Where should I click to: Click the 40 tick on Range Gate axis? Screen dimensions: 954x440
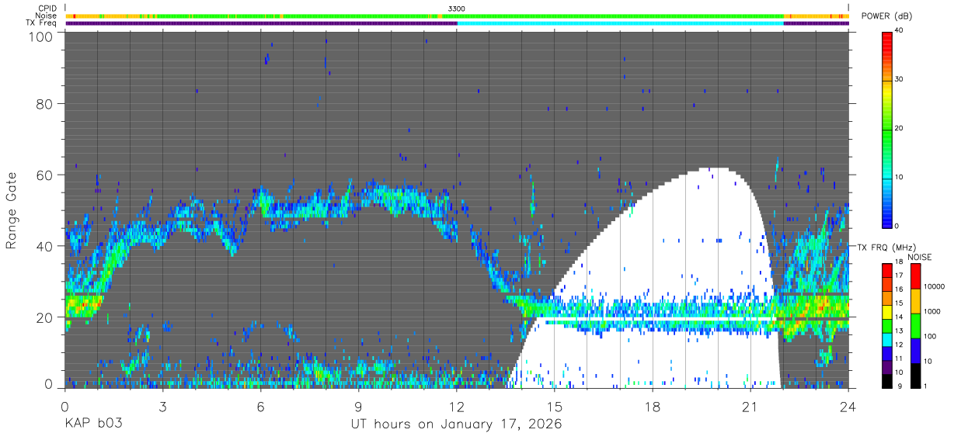click(x=45, y=247)
